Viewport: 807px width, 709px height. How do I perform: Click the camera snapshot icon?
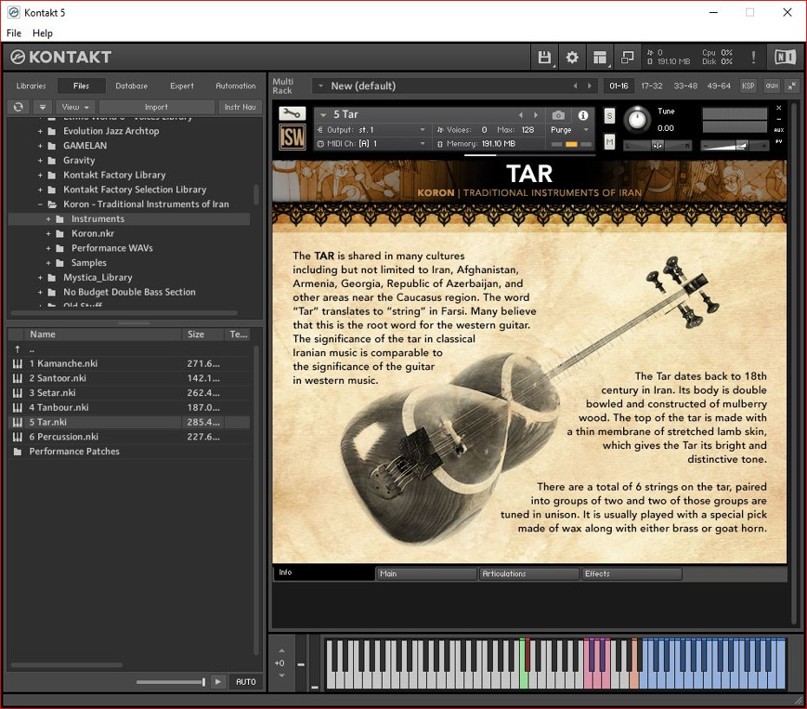(x=559, y=115)
